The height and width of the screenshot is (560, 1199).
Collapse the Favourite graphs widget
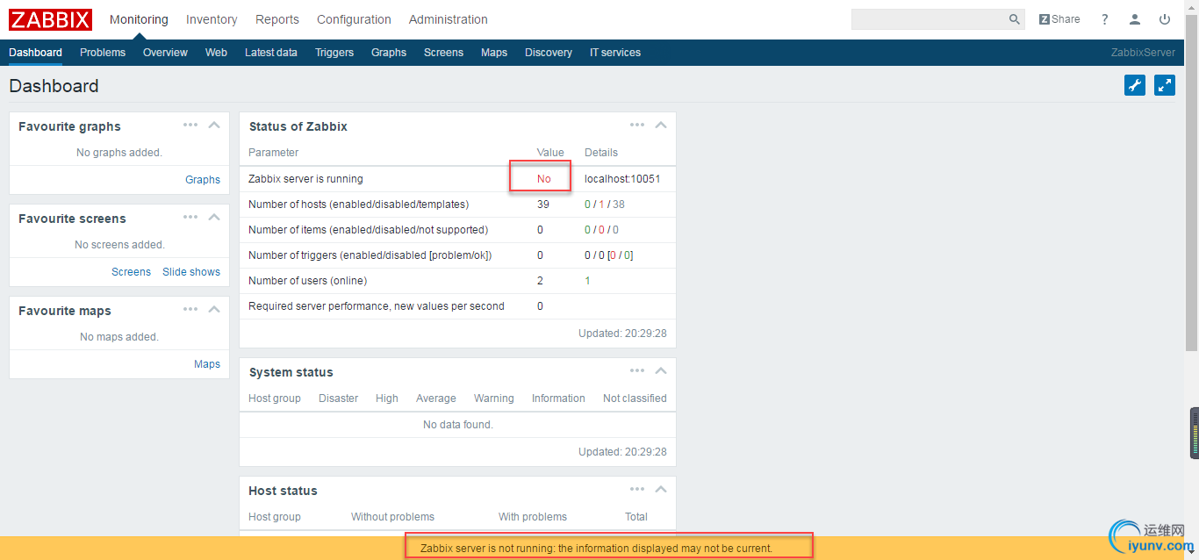[x=214, y=125]
